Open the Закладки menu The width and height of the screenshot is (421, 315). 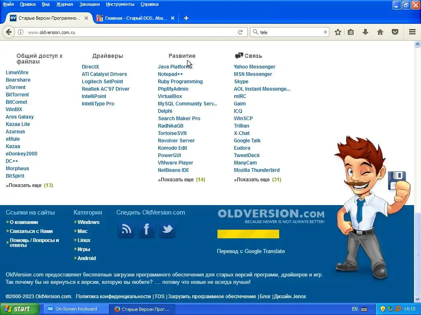pyautogui.click(x=89, y=4)
